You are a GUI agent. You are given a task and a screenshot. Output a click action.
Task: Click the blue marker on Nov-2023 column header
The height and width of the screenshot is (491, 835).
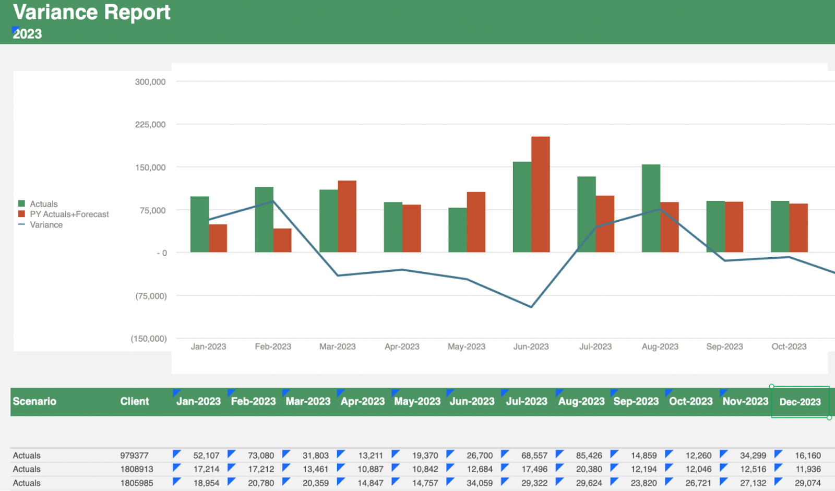point(723,392)
